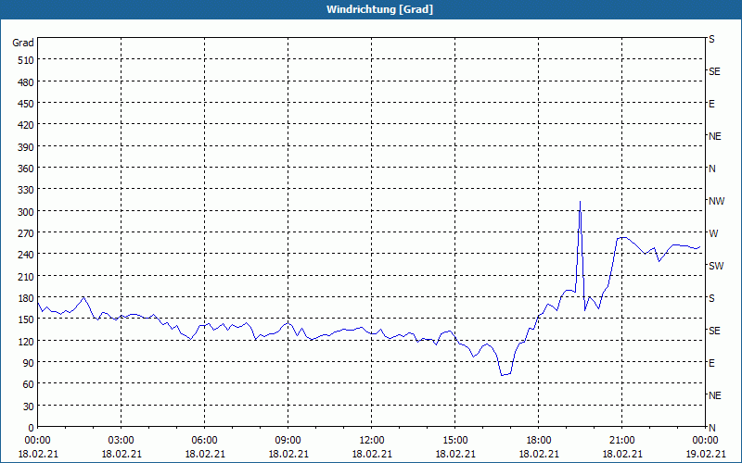Click the N compass label beside 360 gridline
Image resolution: width=742 pixels, height=463 pixels.
(x=711, y=169)
